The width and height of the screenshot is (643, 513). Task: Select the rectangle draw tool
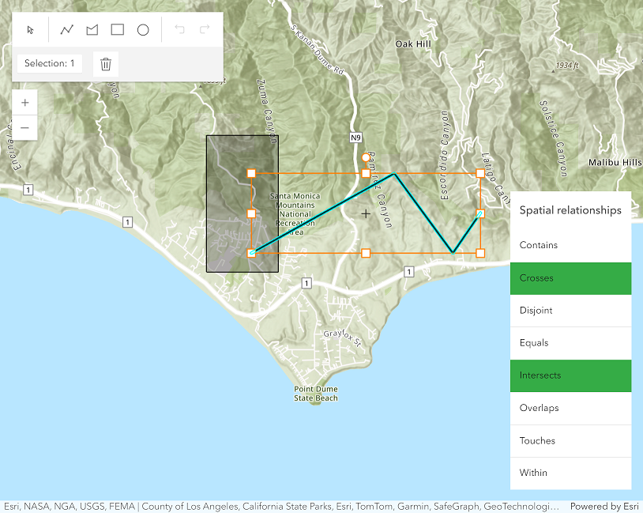click(118, 30)
